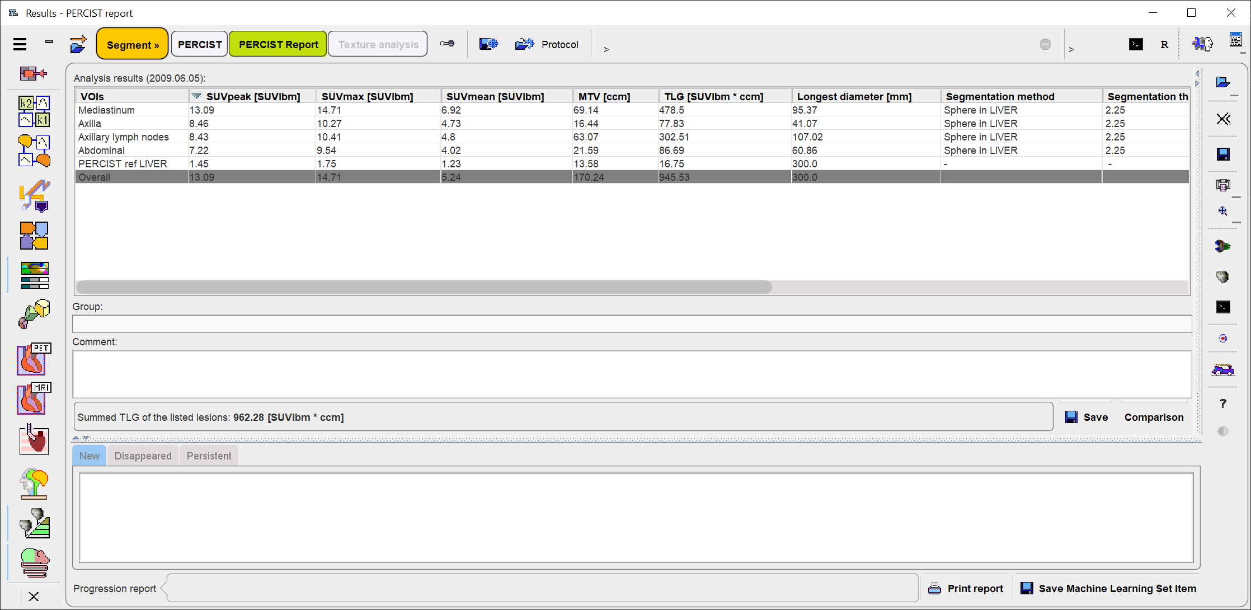Click the grey rock 3D icon in right panel

(x=1223, y=276)
